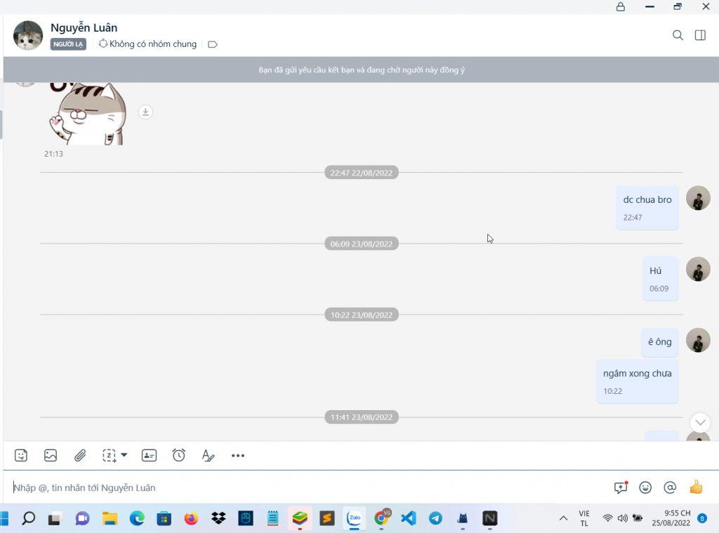Open the text formatting tool
Screen dimensions: 719x533
coord(208,455)
